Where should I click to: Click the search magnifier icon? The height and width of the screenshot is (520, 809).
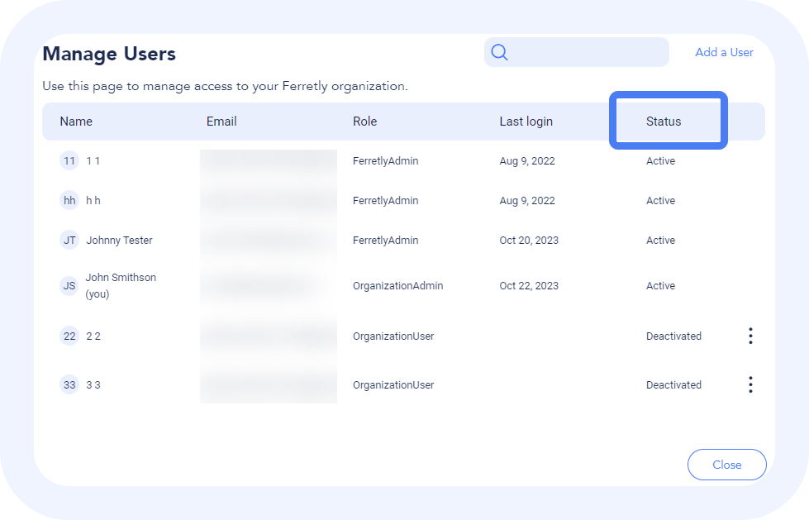[x=499, y=53]
